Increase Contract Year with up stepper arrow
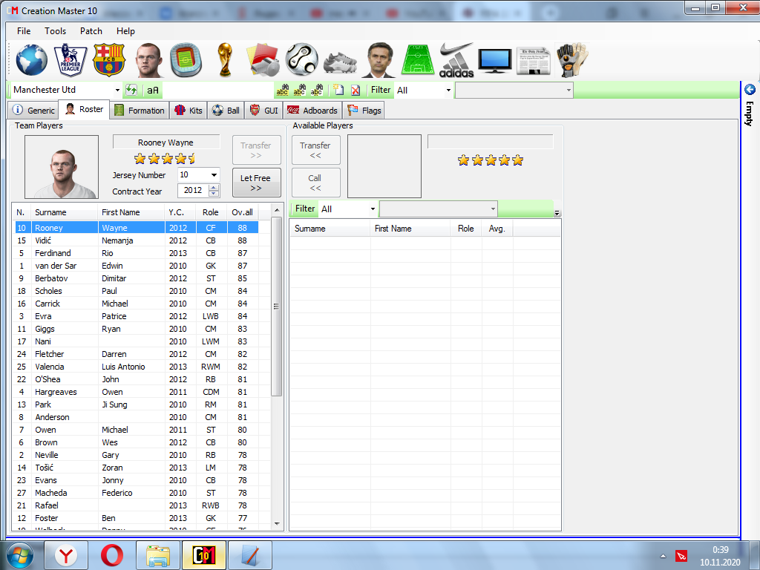760x570 pixels. [x=214, y=188]
